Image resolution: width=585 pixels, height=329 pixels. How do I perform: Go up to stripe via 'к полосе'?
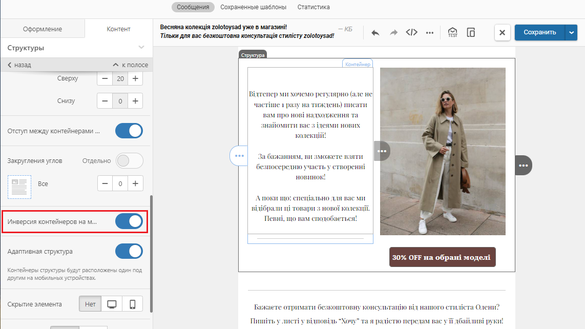click(x=130, y=65)
